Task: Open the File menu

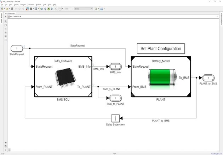Action: (x=2, y=5)
